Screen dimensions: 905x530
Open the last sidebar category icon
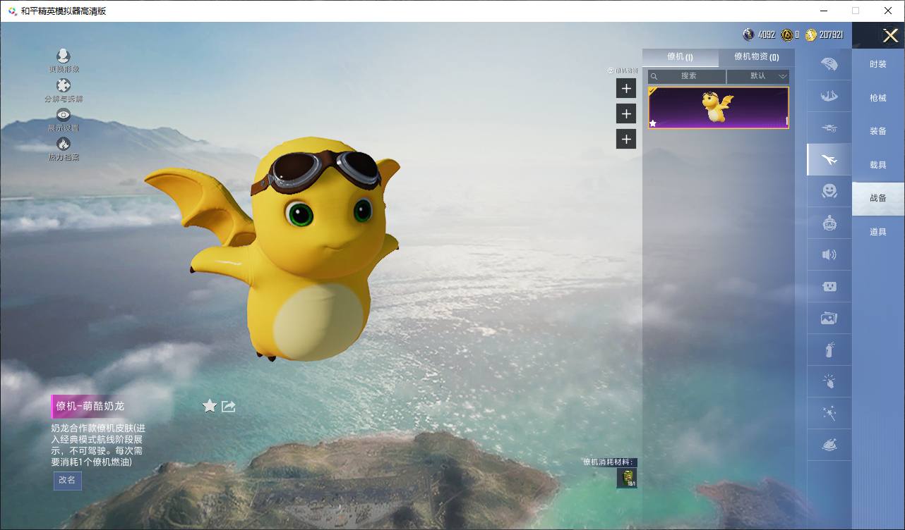[x=829, y=445]
